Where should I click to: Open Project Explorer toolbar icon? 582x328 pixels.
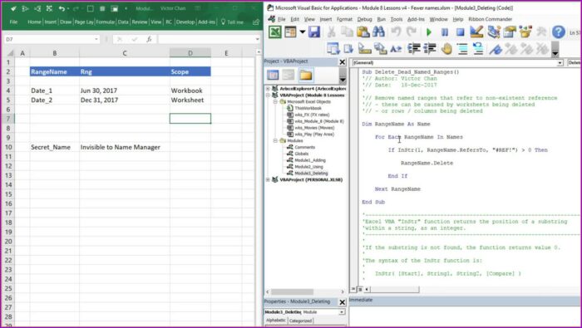(x=494, y=32)
